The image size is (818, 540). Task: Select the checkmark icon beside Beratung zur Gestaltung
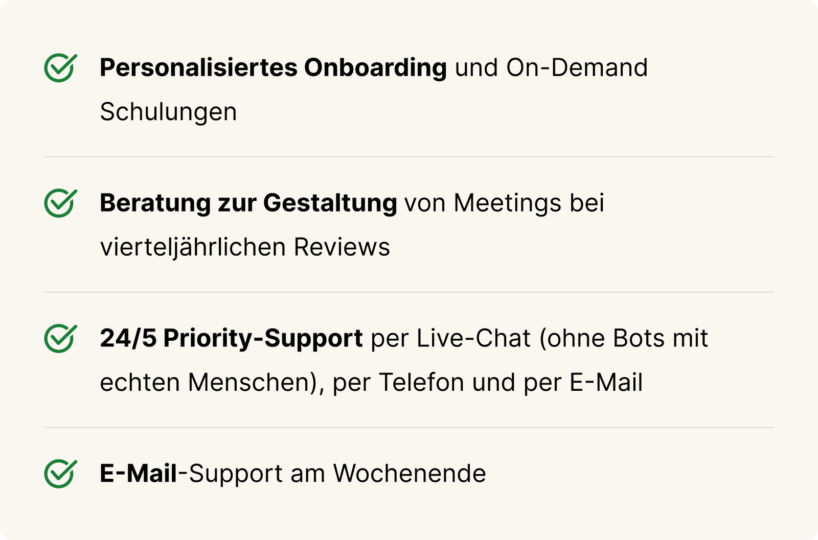click(x=60, y=203)
